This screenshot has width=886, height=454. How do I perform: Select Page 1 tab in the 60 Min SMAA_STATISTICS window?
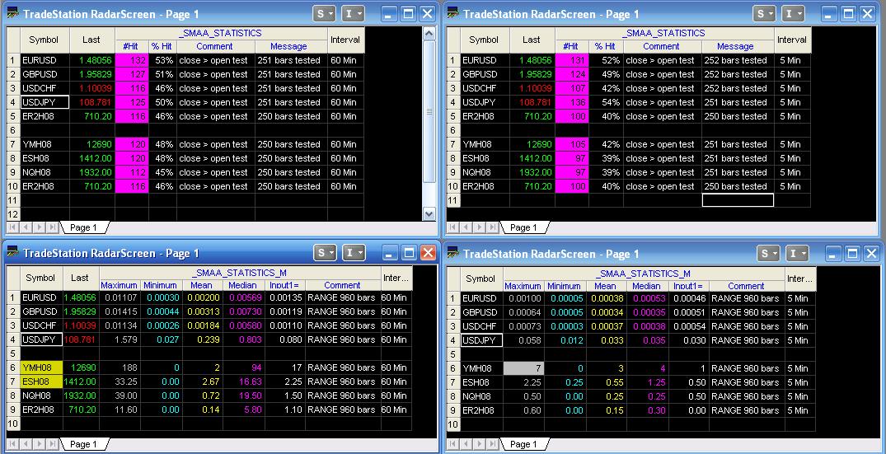click(x=83, y=227)
